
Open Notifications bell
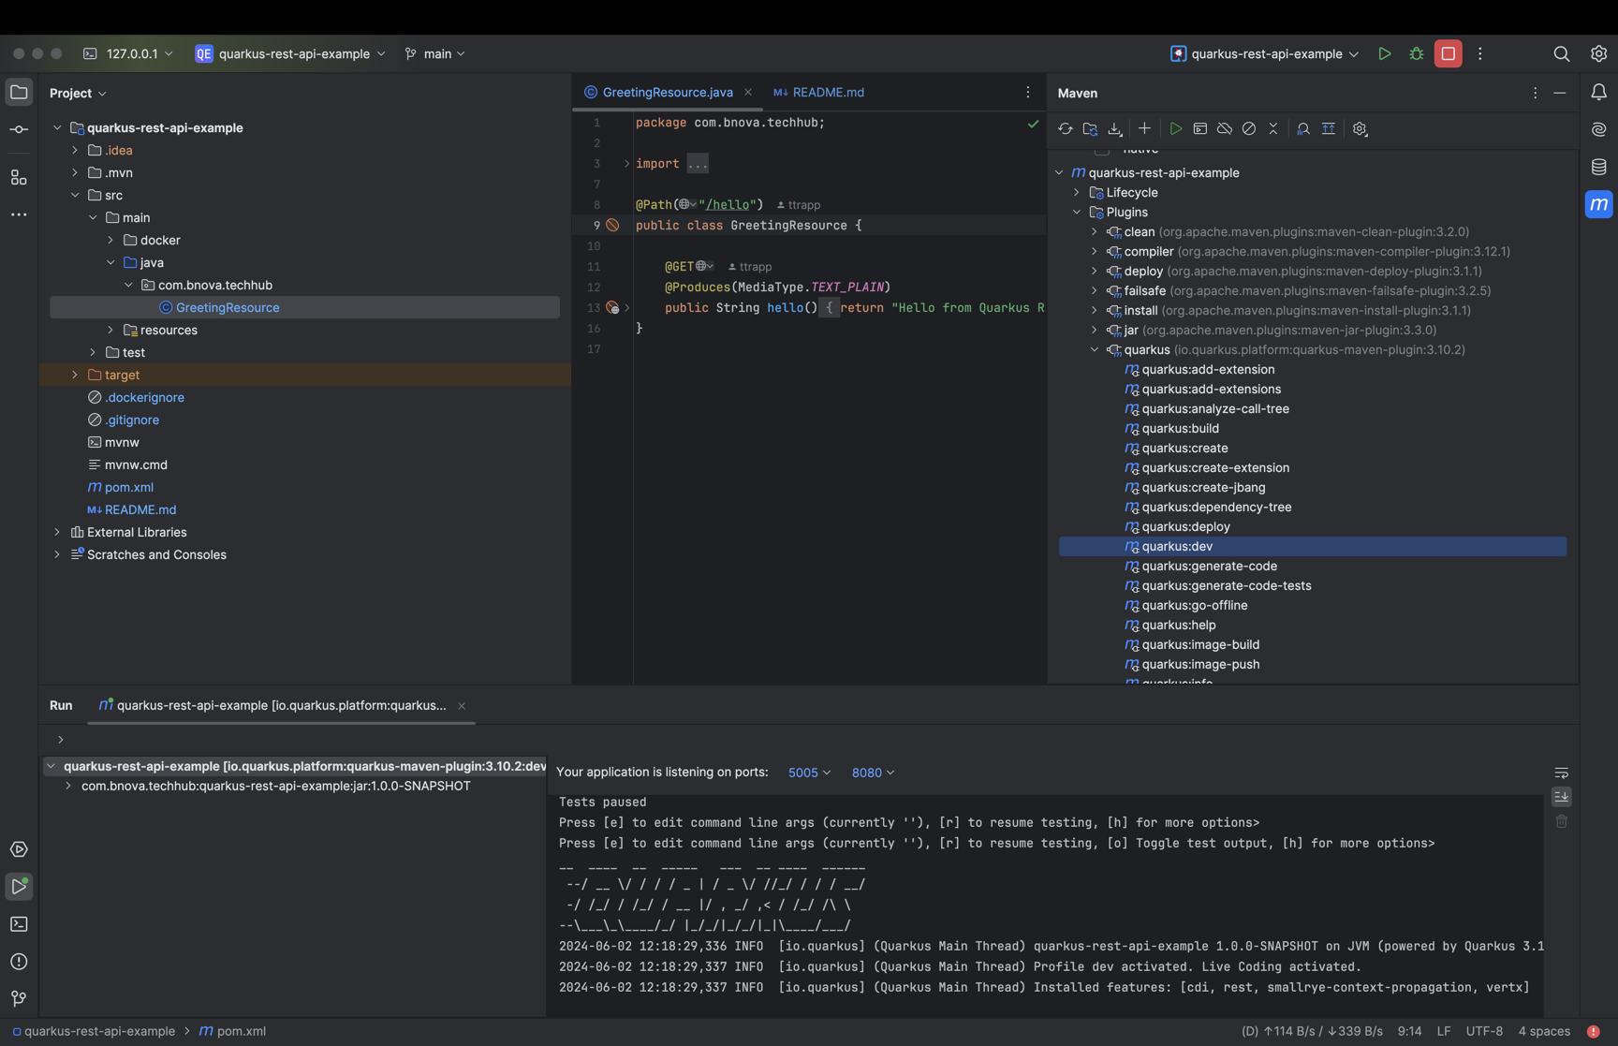(x=1599, y=92)
